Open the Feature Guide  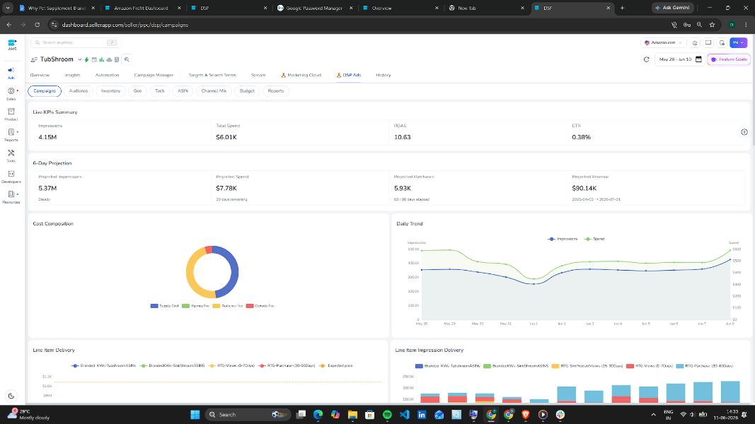[729, 59]
